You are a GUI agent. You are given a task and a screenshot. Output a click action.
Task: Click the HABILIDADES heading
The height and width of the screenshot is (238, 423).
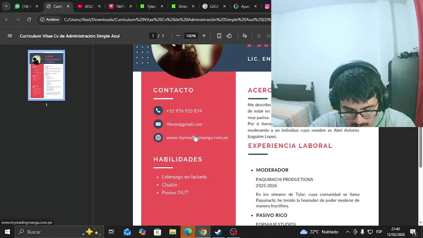tap(178, 159)
